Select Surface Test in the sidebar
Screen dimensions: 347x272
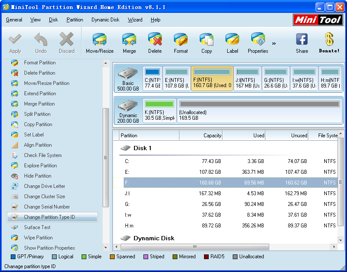(37, 227)
